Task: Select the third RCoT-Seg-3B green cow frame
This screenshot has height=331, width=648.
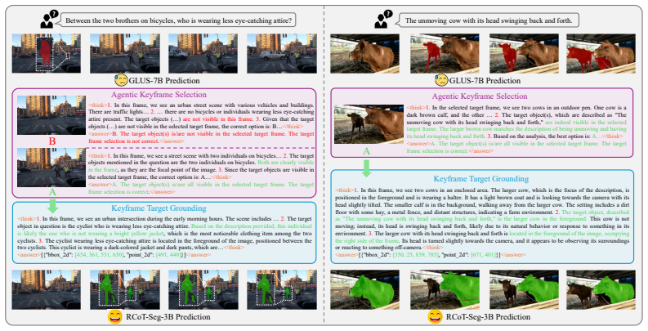Action: point(524,289)
